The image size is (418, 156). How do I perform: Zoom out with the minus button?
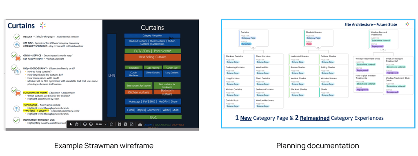(x=85, y=124)
